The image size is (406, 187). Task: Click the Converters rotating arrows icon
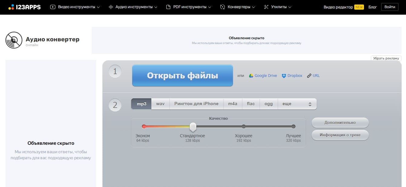coord(222,7)
